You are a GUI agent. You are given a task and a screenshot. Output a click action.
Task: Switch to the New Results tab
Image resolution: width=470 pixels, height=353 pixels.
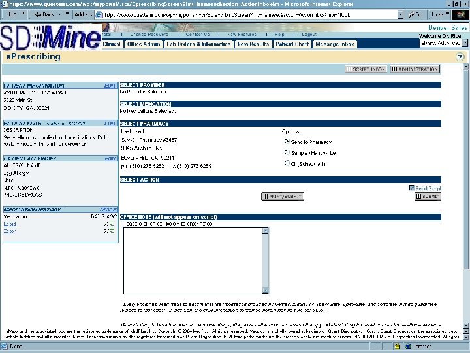point(253,44)
